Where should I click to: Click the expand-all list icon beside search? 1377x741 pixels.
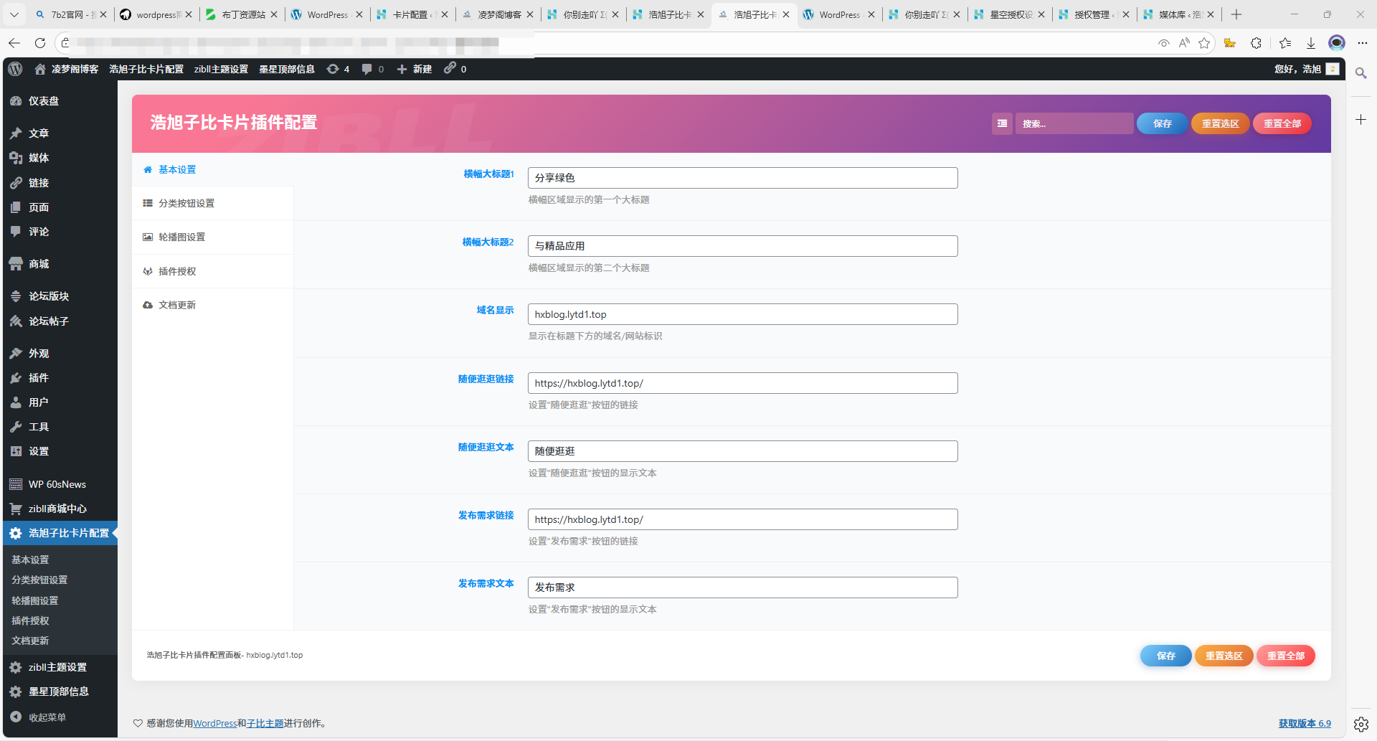(x=1002, y=123)
